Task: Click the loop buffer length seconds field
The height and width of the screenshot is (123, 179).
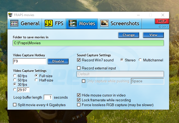Action: (48, 98)
